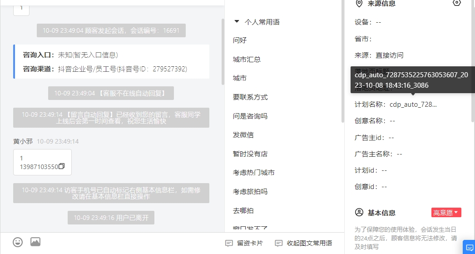Click the 创意id field
475x254 pixels.
(371, 187)
